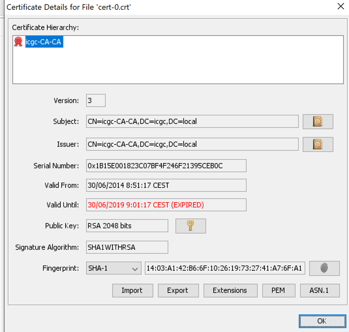Screen dimensions: 349x332
Task: Close the Certificate Details dialog
Action: click(341, 6)
